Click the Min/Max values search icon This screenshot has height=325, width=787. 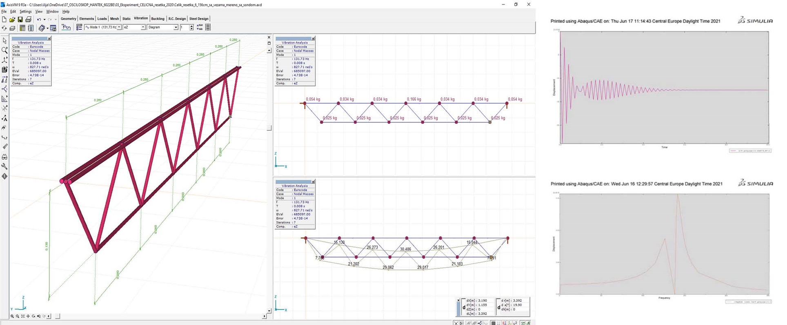pyautogui.click(x=199, y=27)
